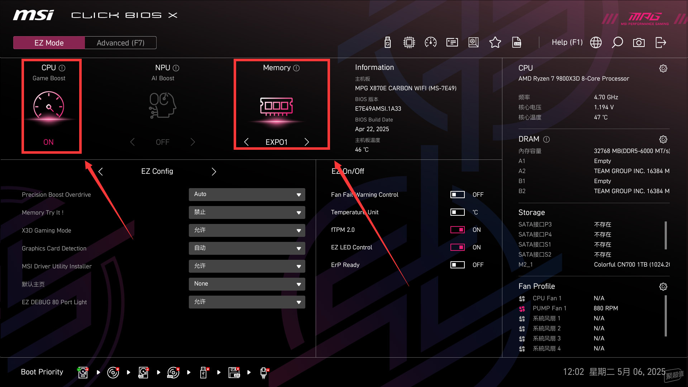Open X3D Gaming Mode dropdown

247,230
